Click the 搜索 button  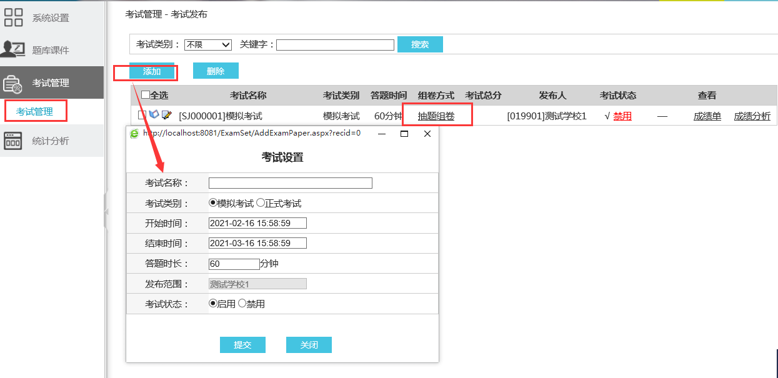(420, 44)
